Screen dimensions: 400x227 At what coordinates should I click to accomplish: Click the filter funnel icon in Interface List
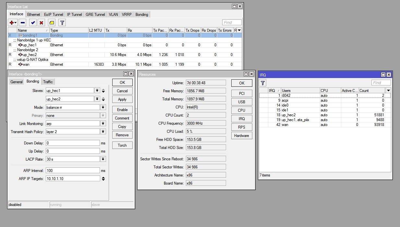pyautogui.click(x=62, y=22)
